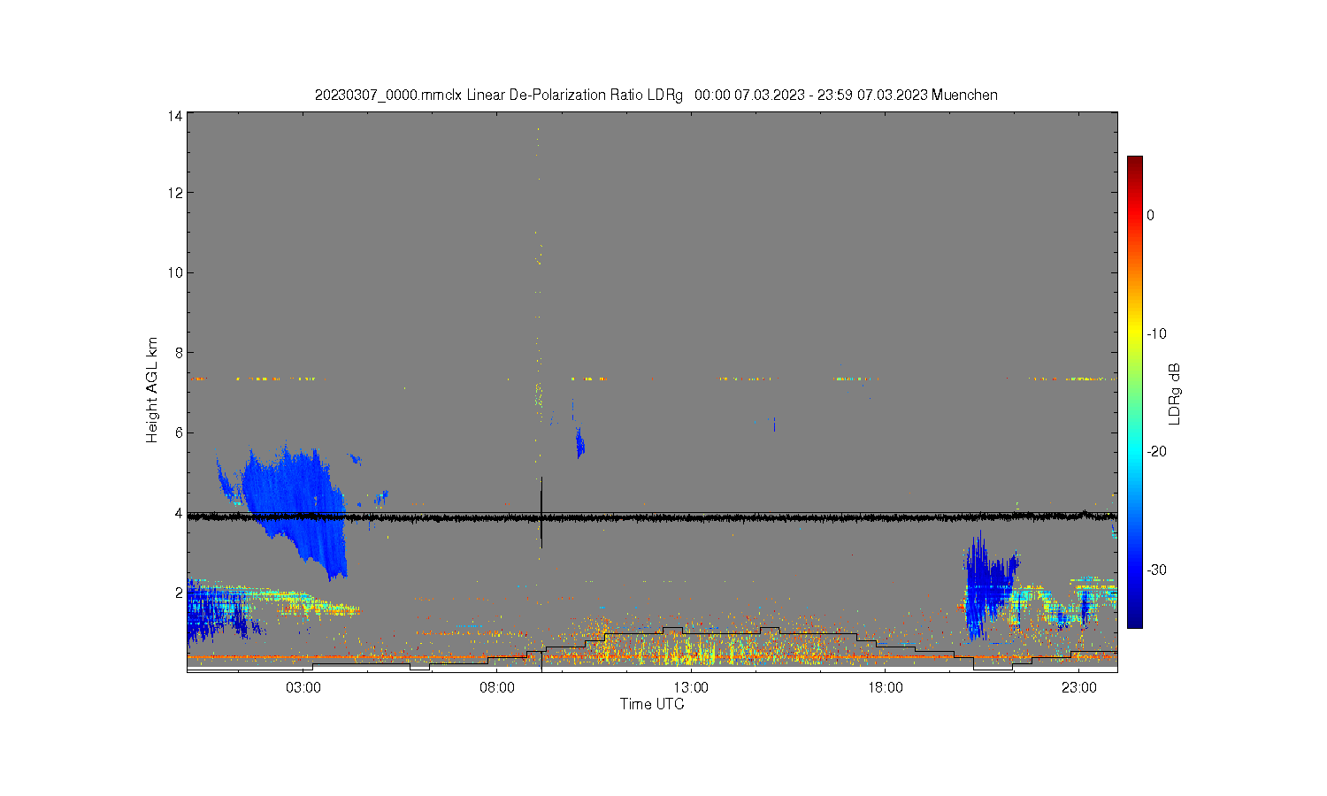The image size is (1327, 796).
Task: Select the 23:00 time tick label
Action: 1078,687
